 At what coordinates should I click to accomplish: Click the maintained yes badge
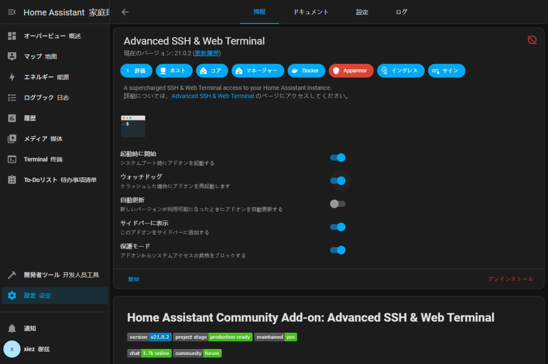[276, 337]
